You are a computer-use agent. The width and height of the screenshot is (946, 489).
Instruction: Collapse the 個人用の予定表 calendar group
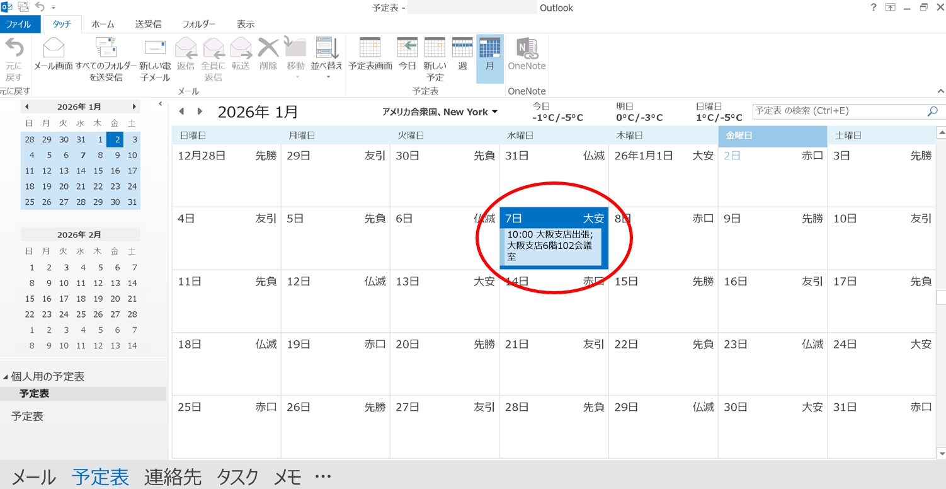click(x=6, y=377)
